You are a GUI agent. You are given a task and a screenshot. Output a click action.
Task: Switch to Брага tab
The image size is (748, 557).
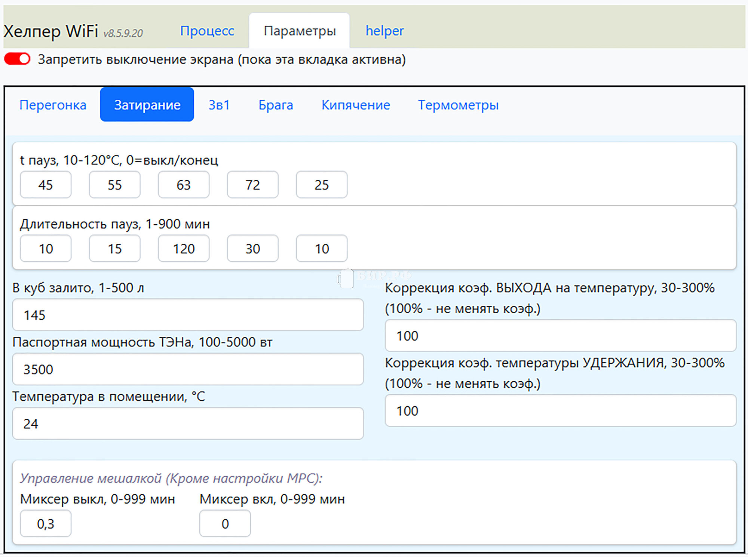[276, 105]
